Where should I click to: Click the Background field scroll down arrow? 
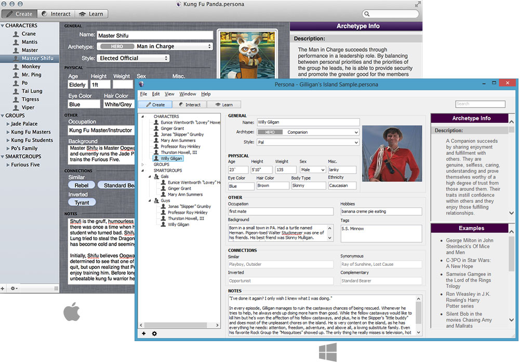pos(330,238)
